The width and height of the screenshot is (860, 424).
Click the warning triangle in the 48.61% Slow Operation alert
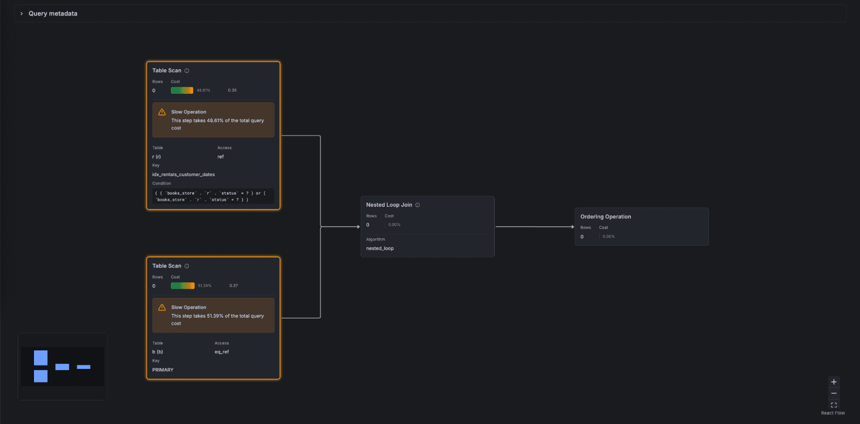(162, 112)
